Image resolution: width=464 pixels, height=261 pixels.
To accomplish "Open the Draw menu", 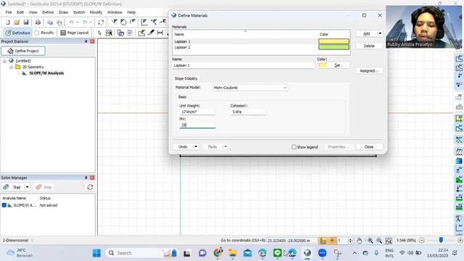I will click(x=64, y=12).
